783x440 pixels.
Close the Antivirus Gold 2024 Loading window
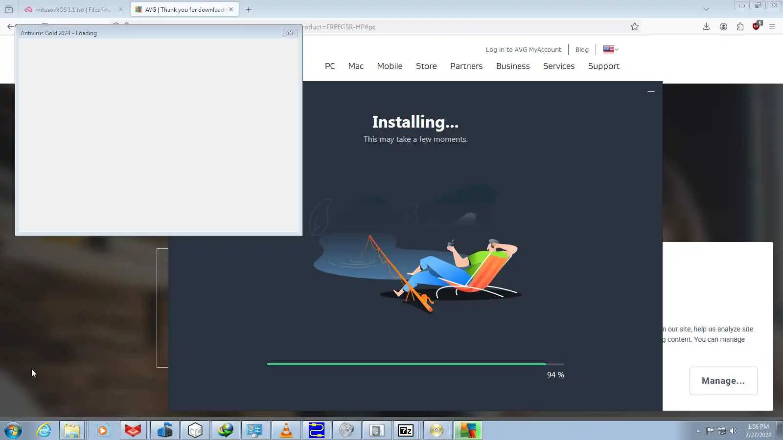[290, 33]
